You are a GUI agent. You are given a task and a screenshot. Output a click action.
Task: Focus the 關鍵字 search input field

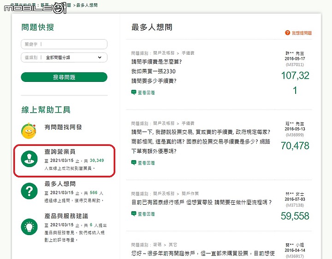pos(64,44)
